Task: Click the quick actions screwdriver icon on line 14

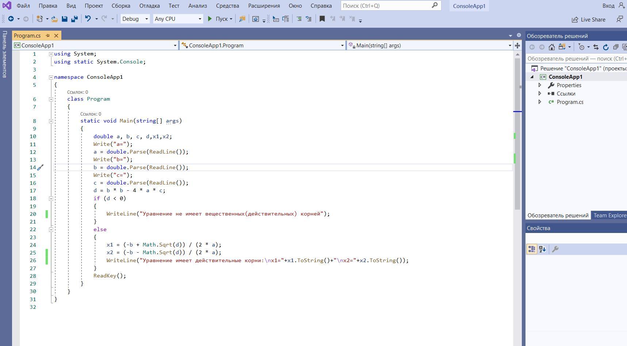Action: point(40,167)
